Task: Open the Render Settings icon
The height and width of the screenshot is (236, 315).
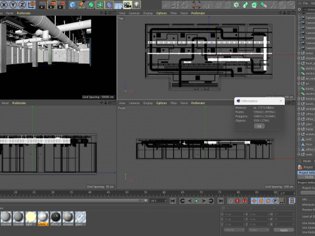Action: pyautogui.click(x=61, y=5)
